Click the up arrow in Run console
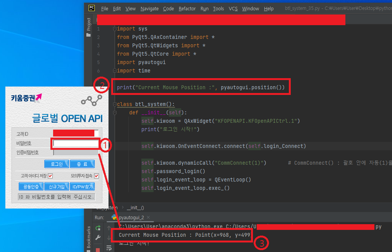Viewport: 392px width, 252px height. tap(109, 228)
